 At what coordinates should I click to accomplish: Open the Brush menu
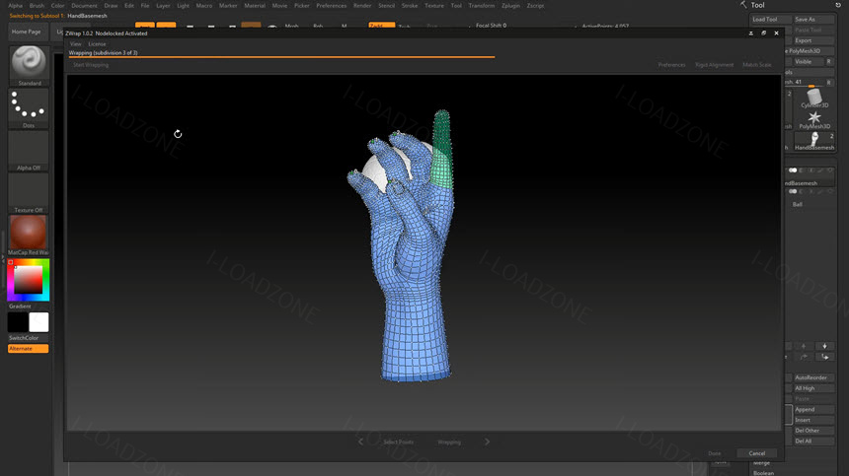pyautogui.click(x=37, y=5)
